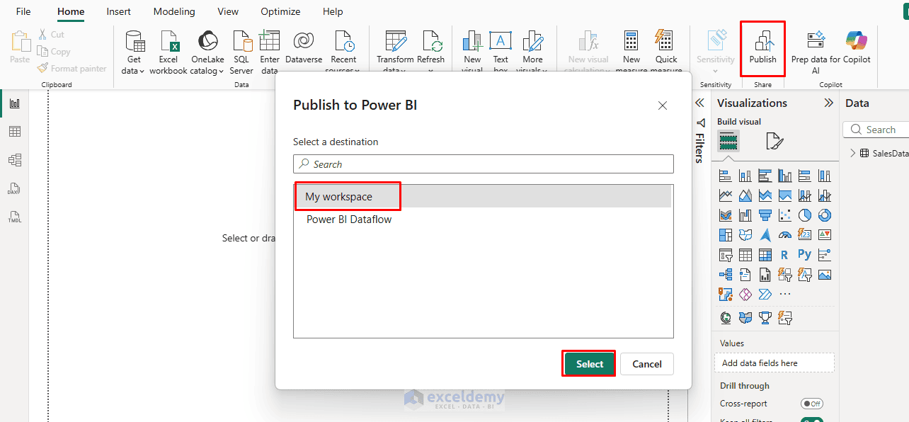Screen dimensions: 909x422
Task: Switch to the Help tab
Action: coord(333,11)
